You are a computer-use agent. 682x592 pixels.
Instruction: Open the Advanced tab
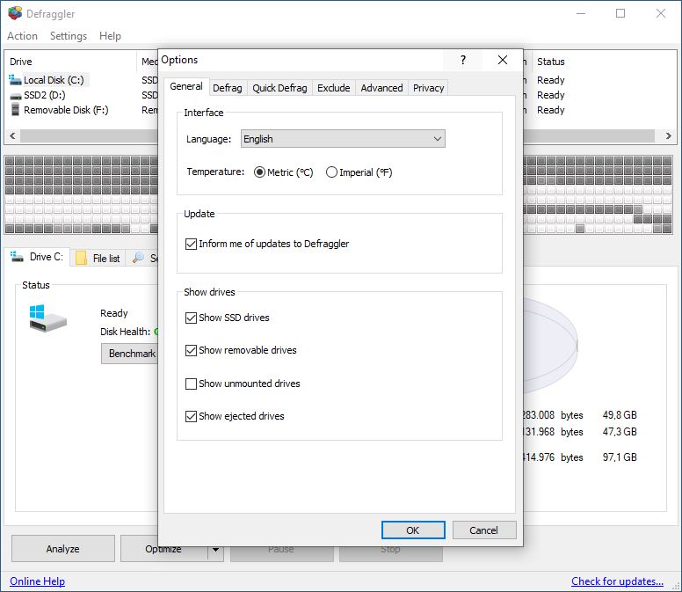point(381,88)
